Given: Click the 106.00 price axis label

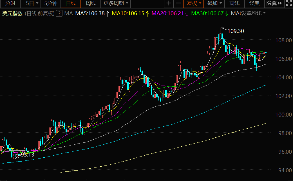Looking at the screenshot, I should pyautogui.click(x=284, y=59).
